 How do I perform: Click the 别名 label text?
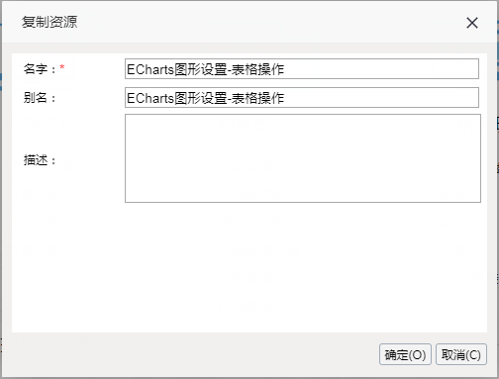(40, 98)
